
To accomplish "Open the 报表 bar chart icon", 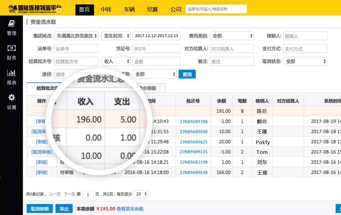I will pos(12,73).
